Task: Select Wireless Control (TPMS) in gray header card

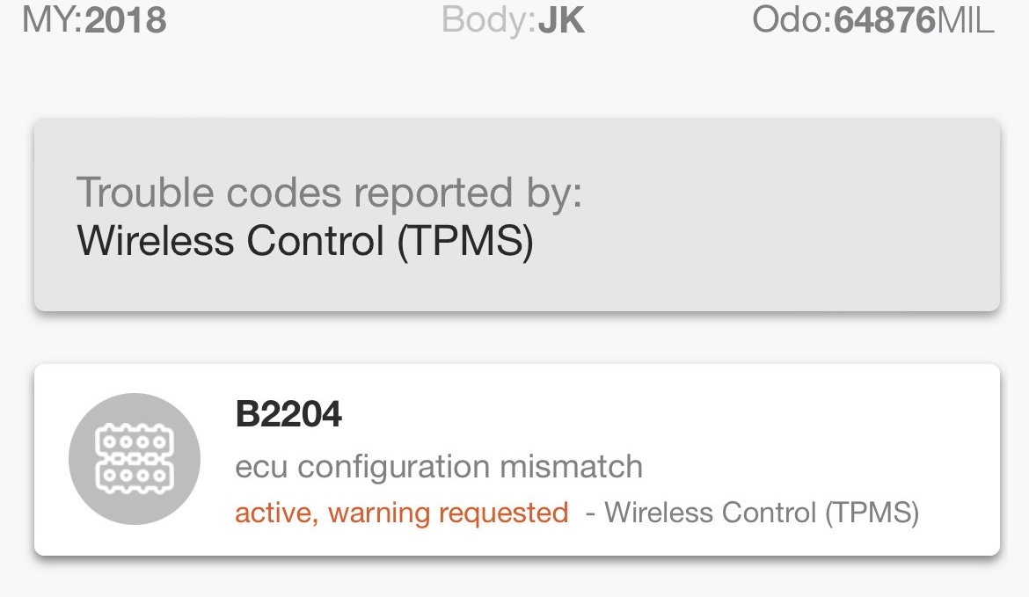Action: click(x=305, y=241)
